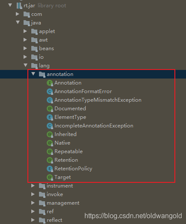Click the Native annotation-type icon
The height and width of the screenshot is (224, 186).
coord(50,143)
